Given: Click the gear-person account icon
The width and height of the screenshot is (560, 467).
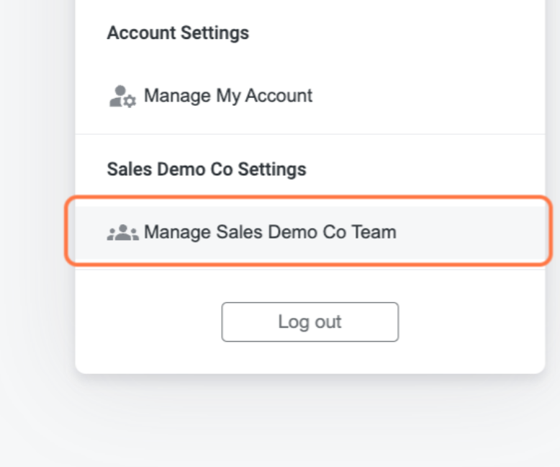Looking at the screenshot, I should click(x=122, y=97).
